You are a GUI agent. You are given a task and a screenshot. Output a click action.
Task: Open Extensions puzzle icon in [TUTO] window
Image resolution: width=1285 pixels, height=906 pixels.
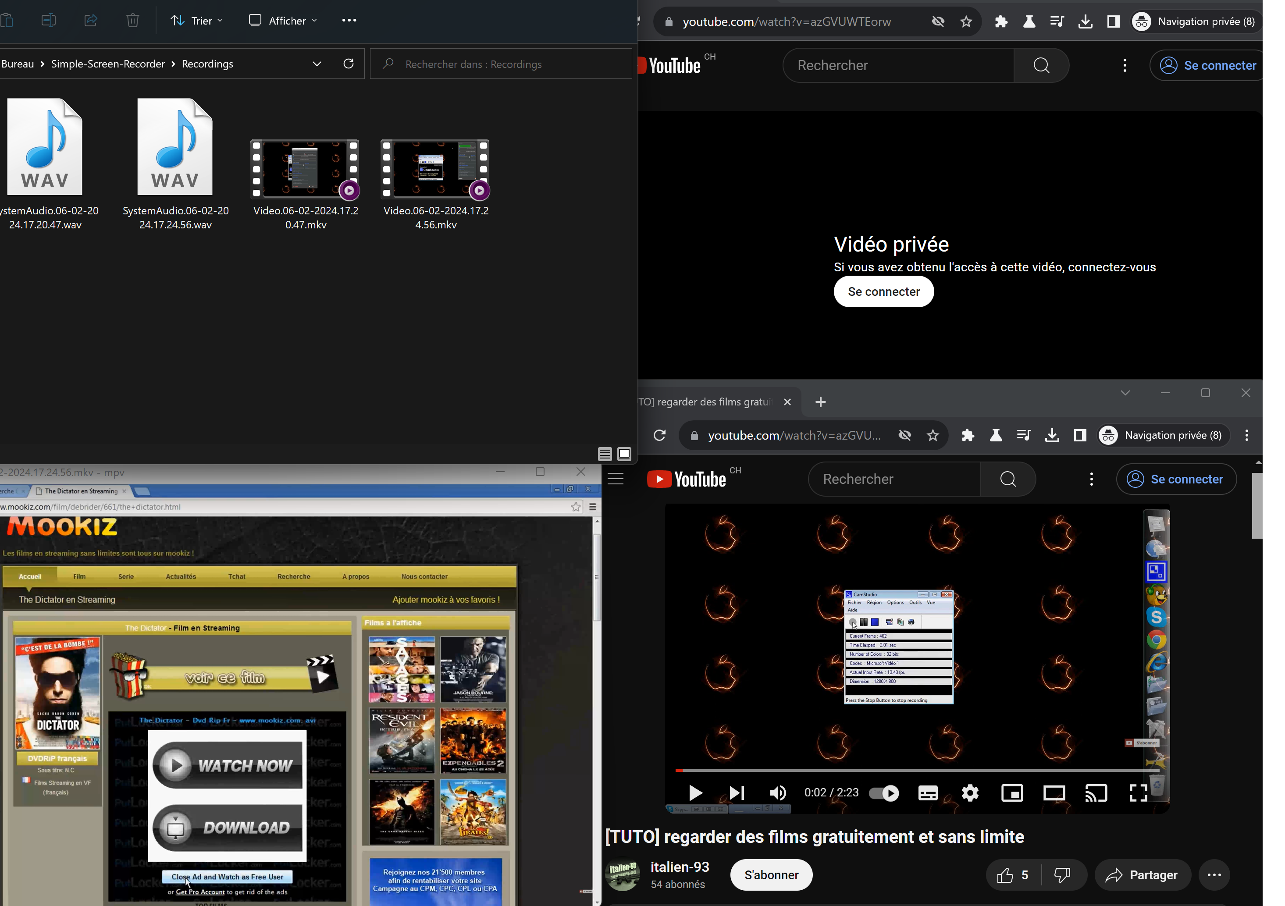click(968, 435)
